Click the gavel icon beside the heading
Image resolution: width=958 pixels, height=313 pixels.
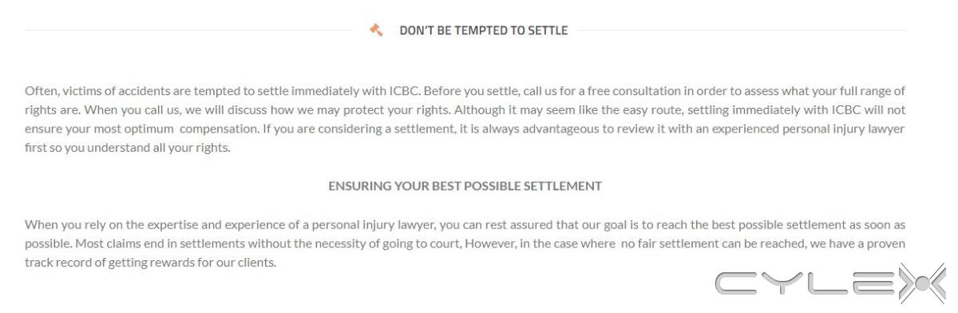[376, 30]
